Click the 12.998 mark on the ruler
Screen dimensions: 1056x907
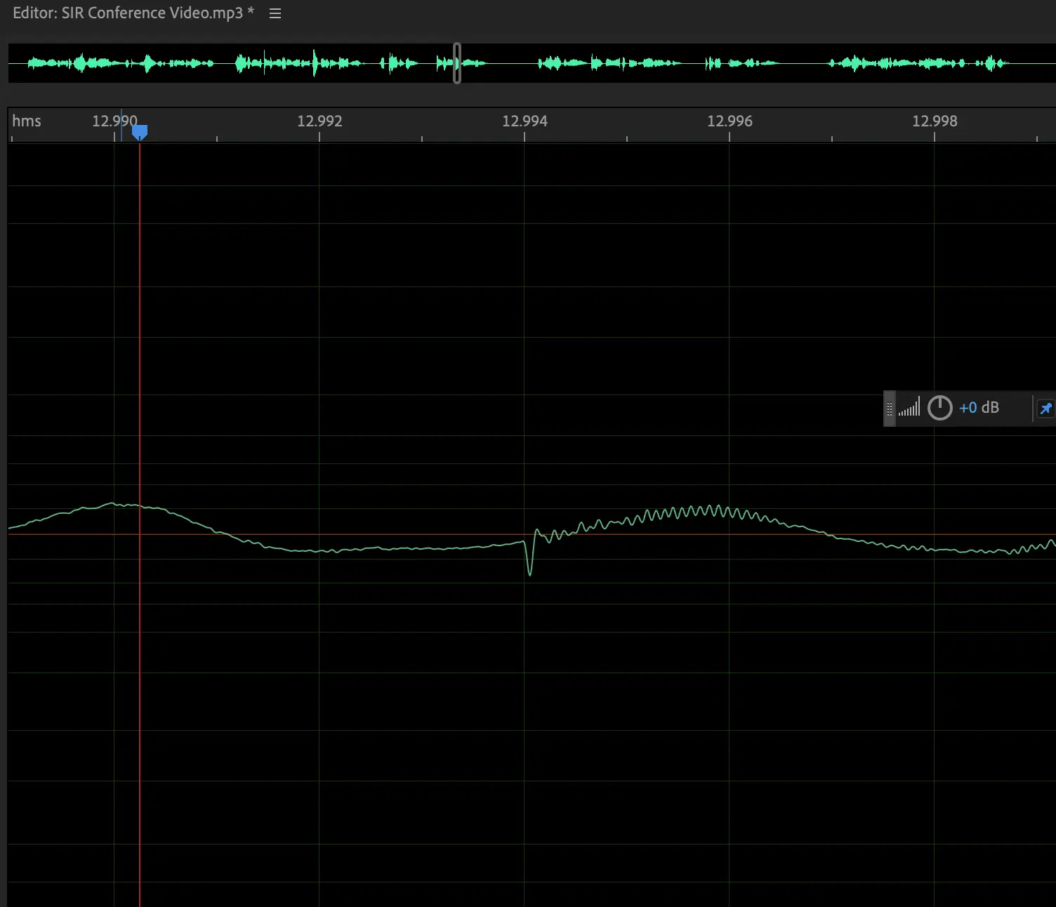tap(935, 121)
